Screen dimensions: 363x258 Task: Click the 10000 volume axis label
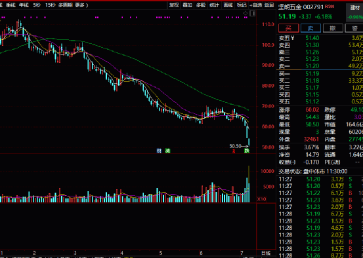[x=267, y=171]
